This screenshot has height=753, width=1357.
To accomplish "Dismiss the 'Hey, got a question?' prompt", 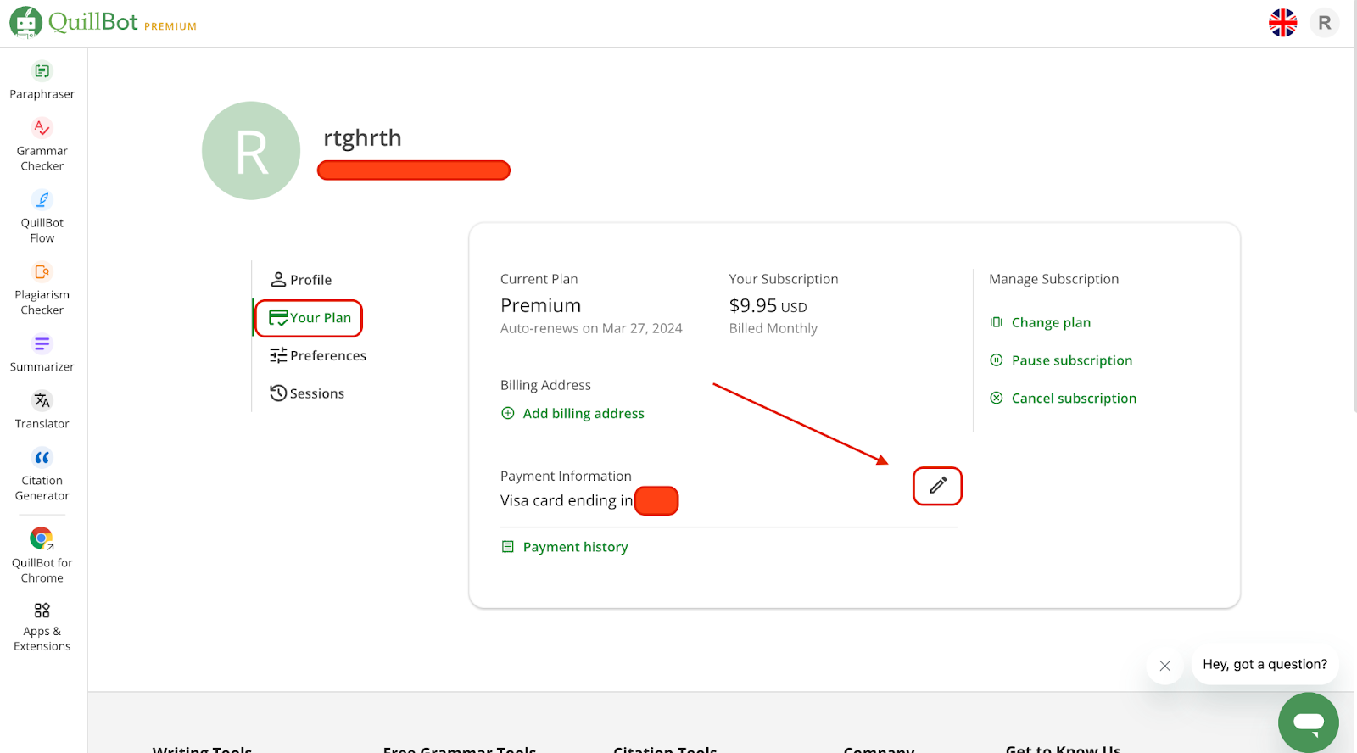I will point(1165,666).
